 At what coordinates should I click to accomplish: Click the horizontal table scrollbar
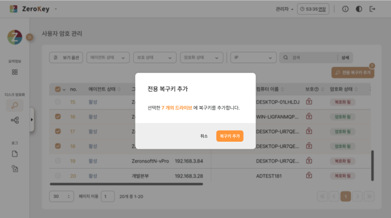[x=127, y=184]
